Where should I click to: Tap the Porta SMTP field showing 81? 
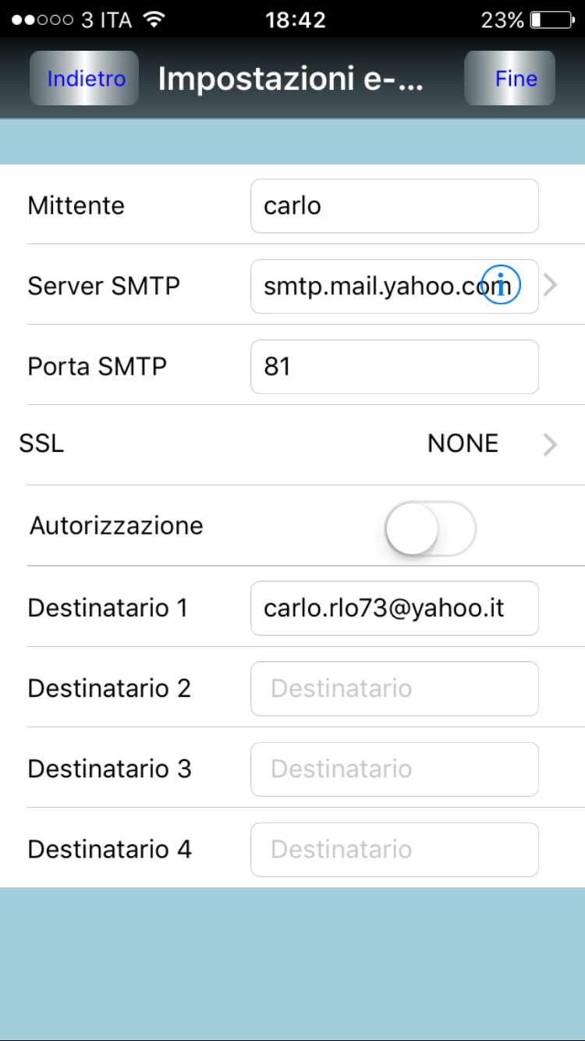394,367
